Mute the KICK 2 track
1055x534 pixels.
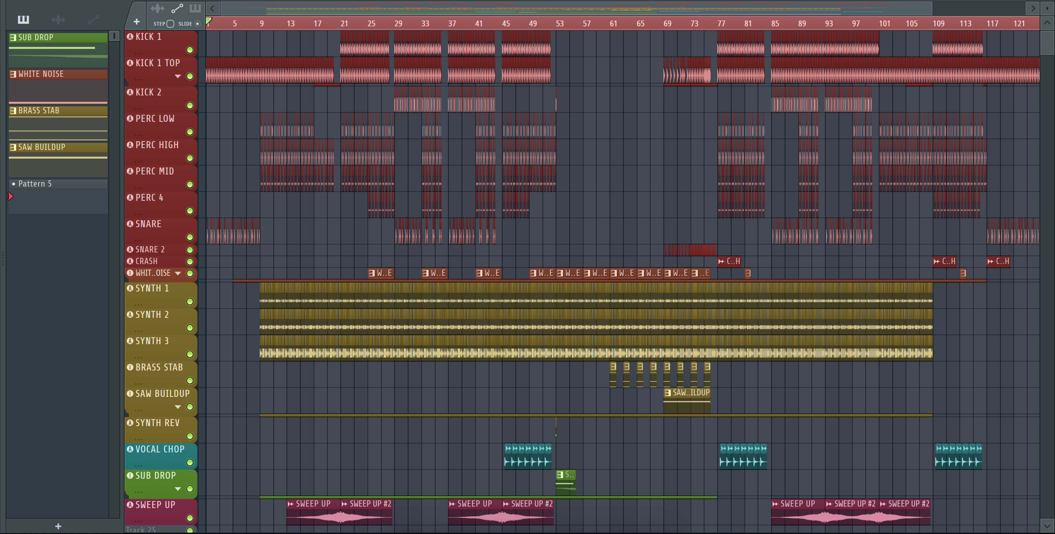click(x=190, y=105)
